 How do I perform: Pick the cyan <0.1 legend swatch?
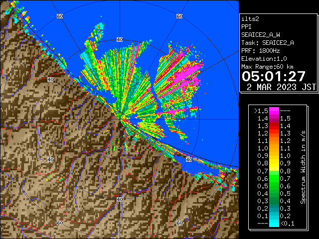274,223
